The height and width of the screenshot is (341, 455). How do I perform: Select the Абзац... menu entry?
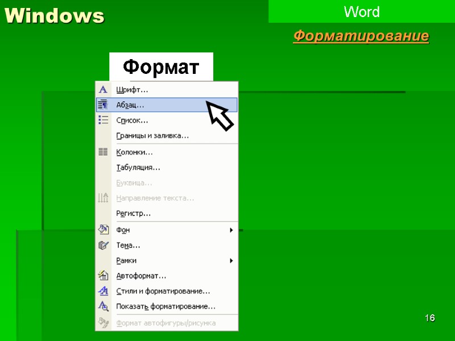[167, 105]
